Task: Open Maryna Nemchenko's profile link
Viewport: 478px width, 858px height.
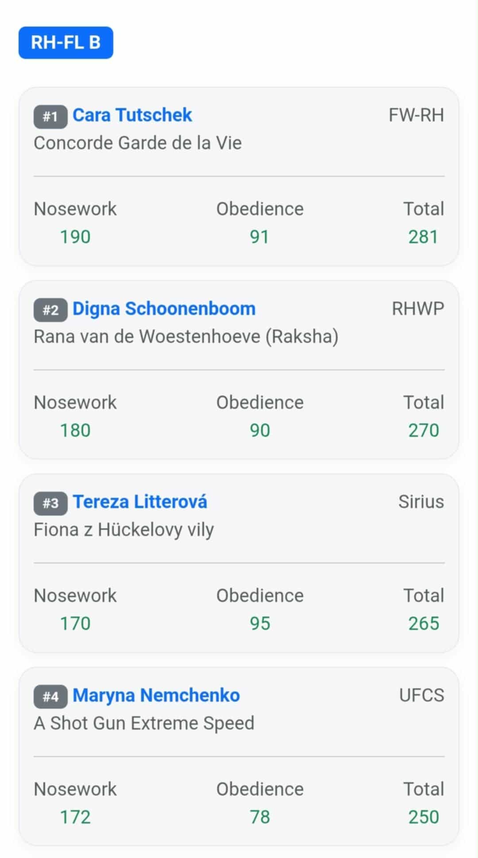Action: [x=156, y=695]
